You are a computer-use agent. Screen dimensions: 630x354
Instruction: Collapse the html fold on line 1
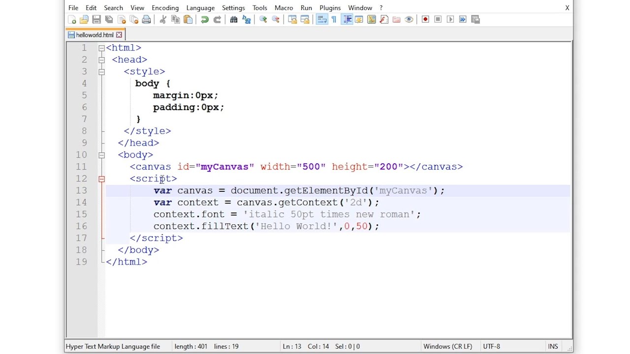click(x=101, y=48)
